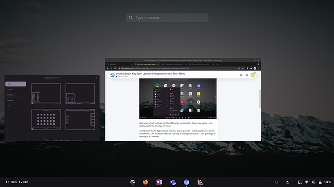Click the 'Type to search' overview field
This screenshot has height=187, width=334.
[x=167, y=18]
